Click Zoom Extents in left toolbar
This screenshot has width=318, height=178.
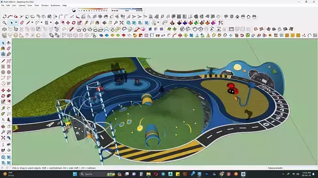[x=3, y=138]
